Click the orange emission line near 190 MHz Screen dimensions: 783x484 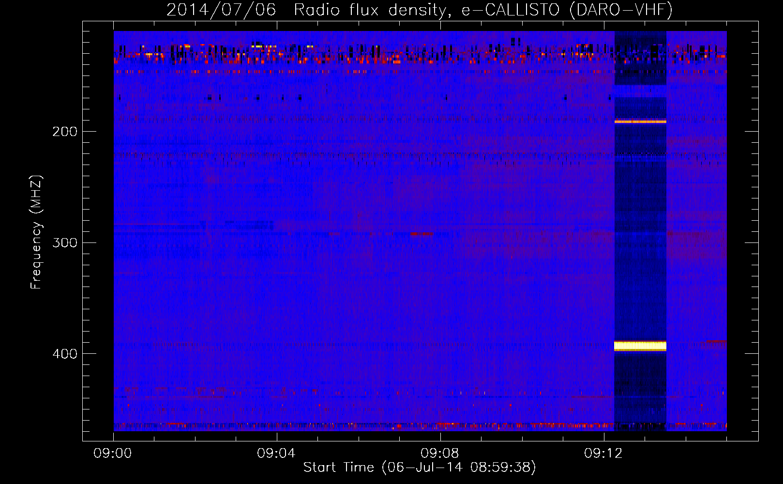[x=640, y=121]
